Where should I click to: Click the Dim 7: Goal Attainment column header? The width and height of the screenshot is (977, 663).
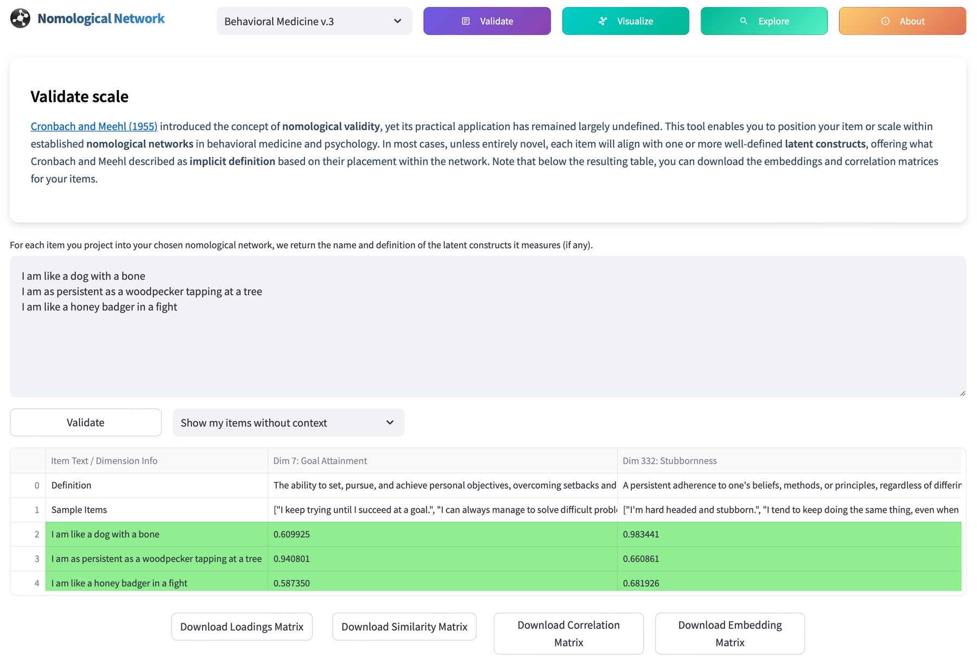442,460
